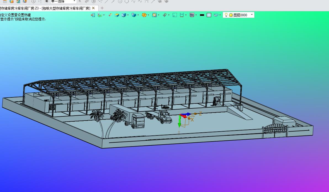Switch to the 独栋大型存储库房冷库车间厂房 document tab

point(45,8)
